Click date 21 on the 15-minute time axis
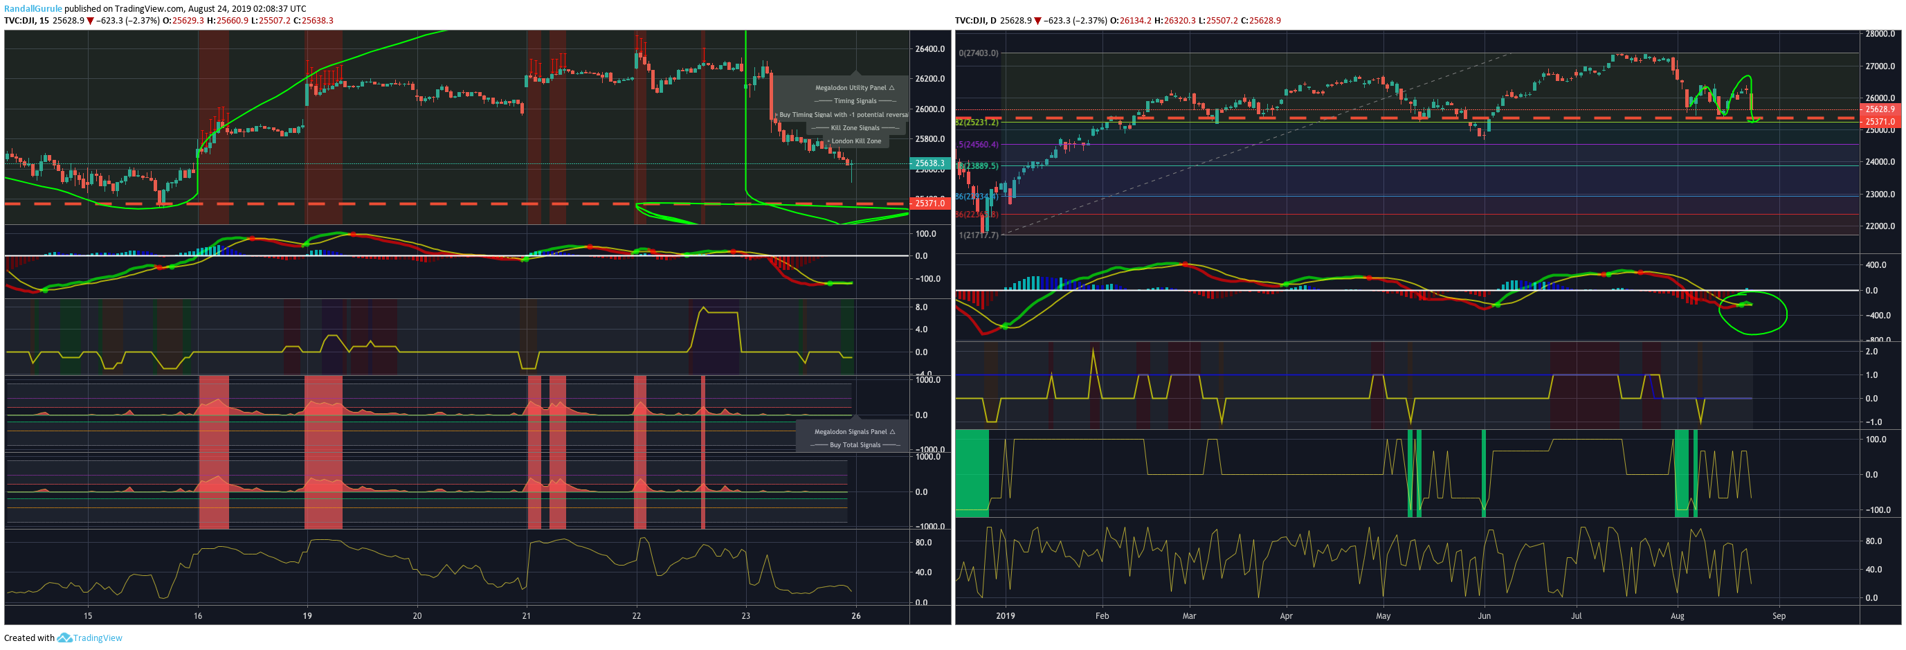Viewport: 1906px width, 650px height. tap(526, 615)
